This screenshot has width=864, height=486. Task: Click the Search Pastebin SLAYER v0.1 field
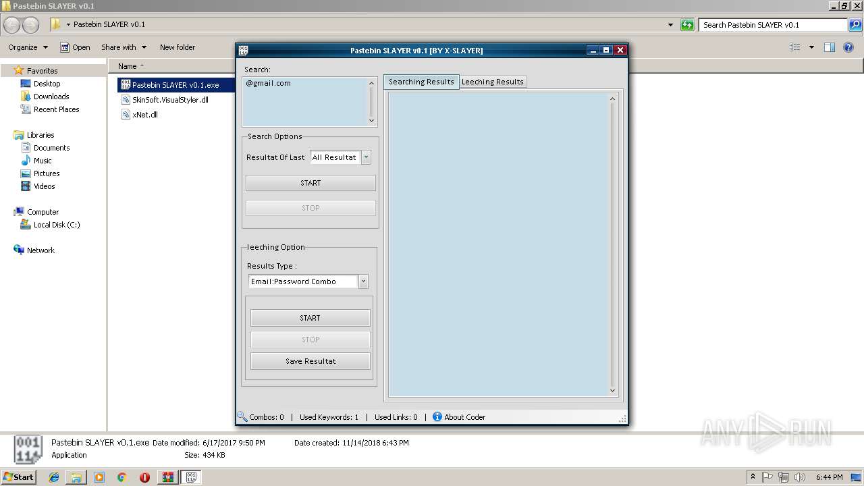pyautogui.click(x=773, y=25)
